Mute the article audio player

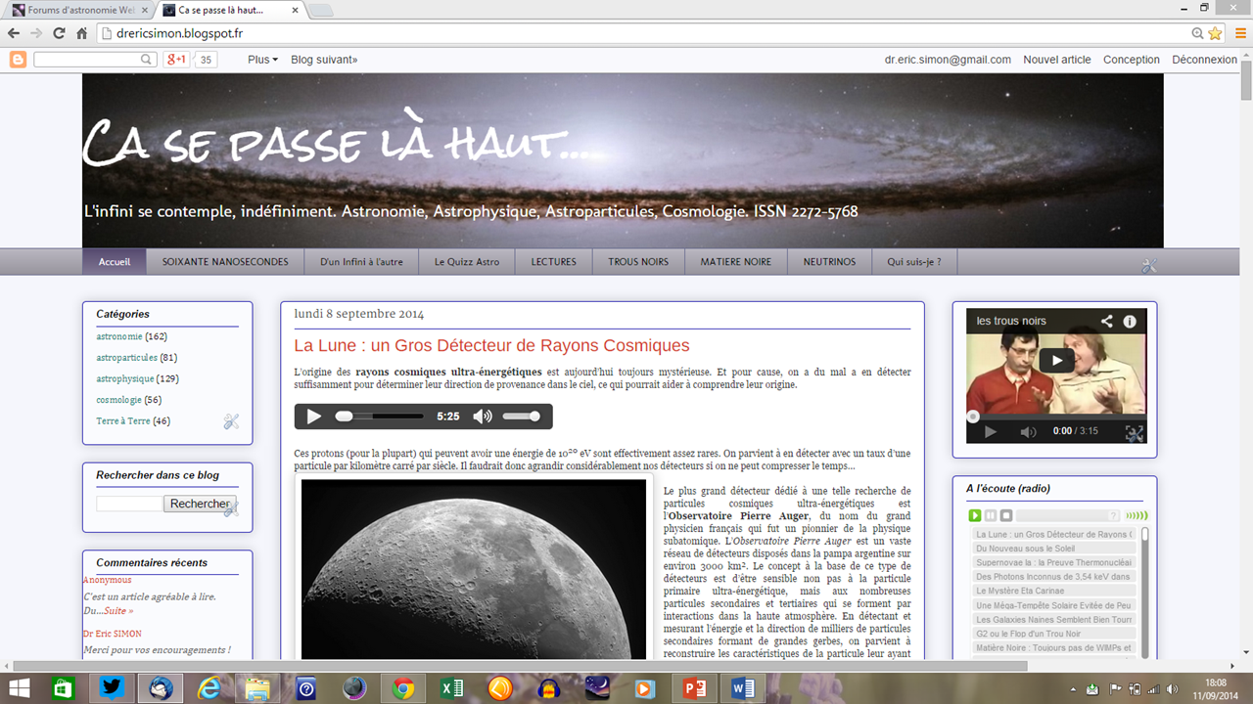483,417
